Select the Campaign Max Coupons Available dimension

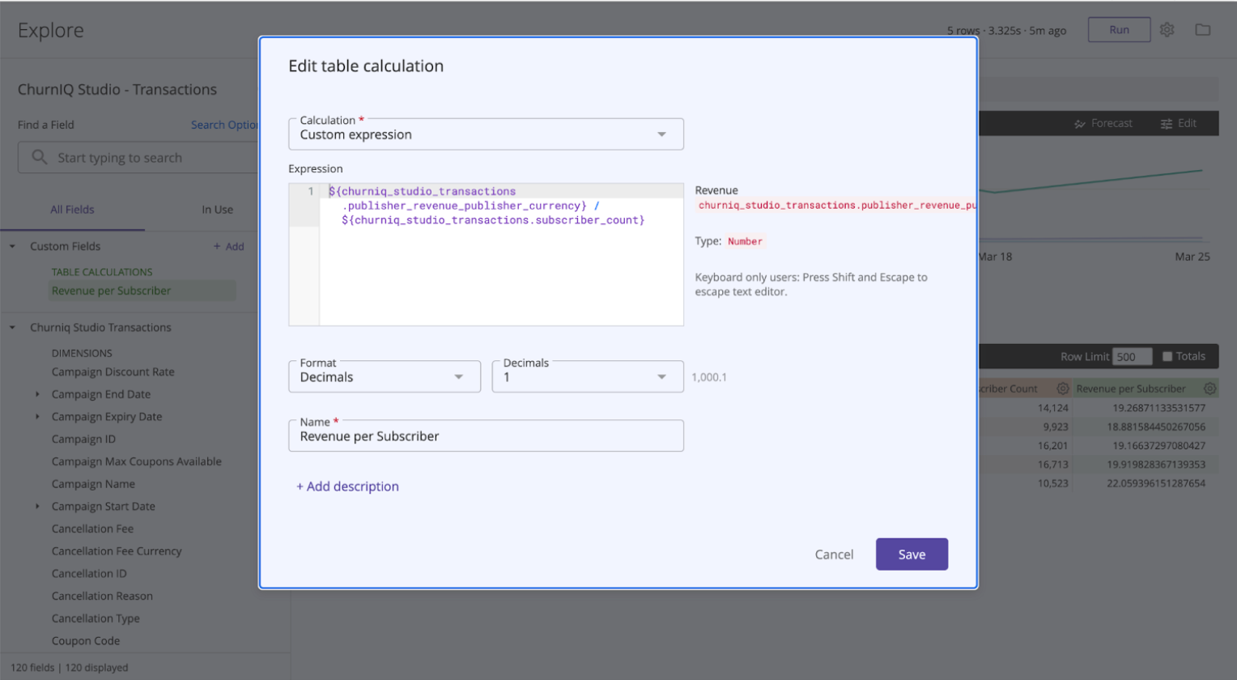(x=137, y=461)
